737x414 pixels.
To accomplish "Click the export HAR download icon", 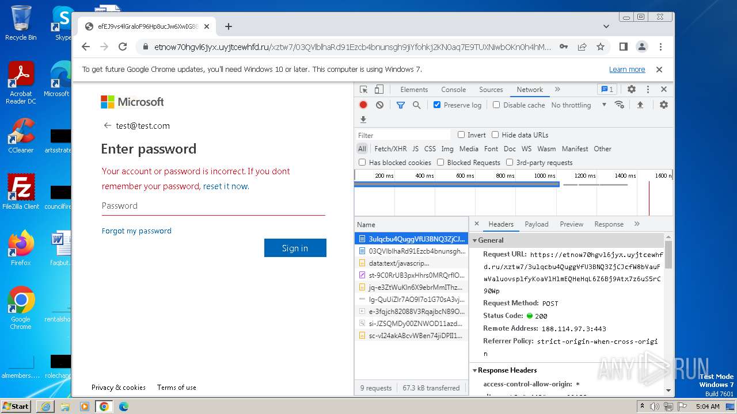I will 363,120.
